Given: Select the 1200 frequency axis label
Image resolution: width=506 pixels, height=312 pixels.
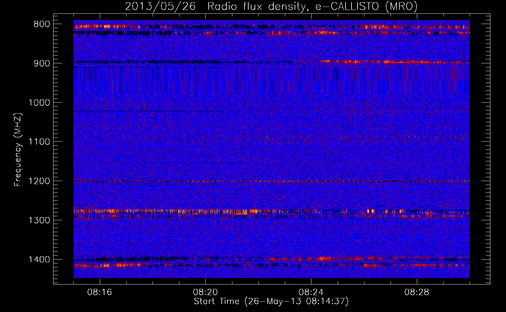Looking at the screenshot, I should (x=39, y=181).
